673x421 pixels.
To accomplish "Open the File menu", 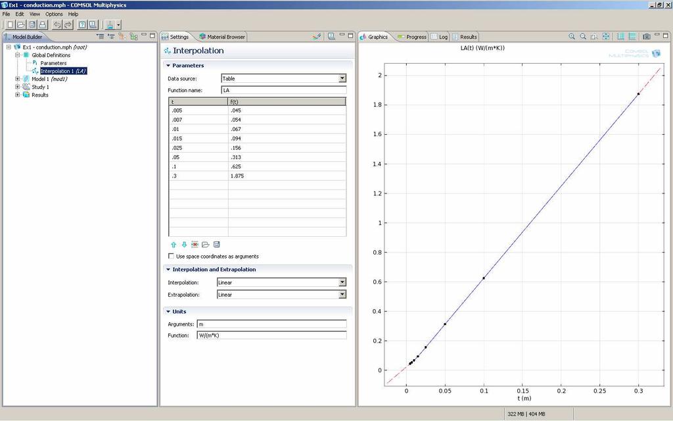I will tap(6, 14).
